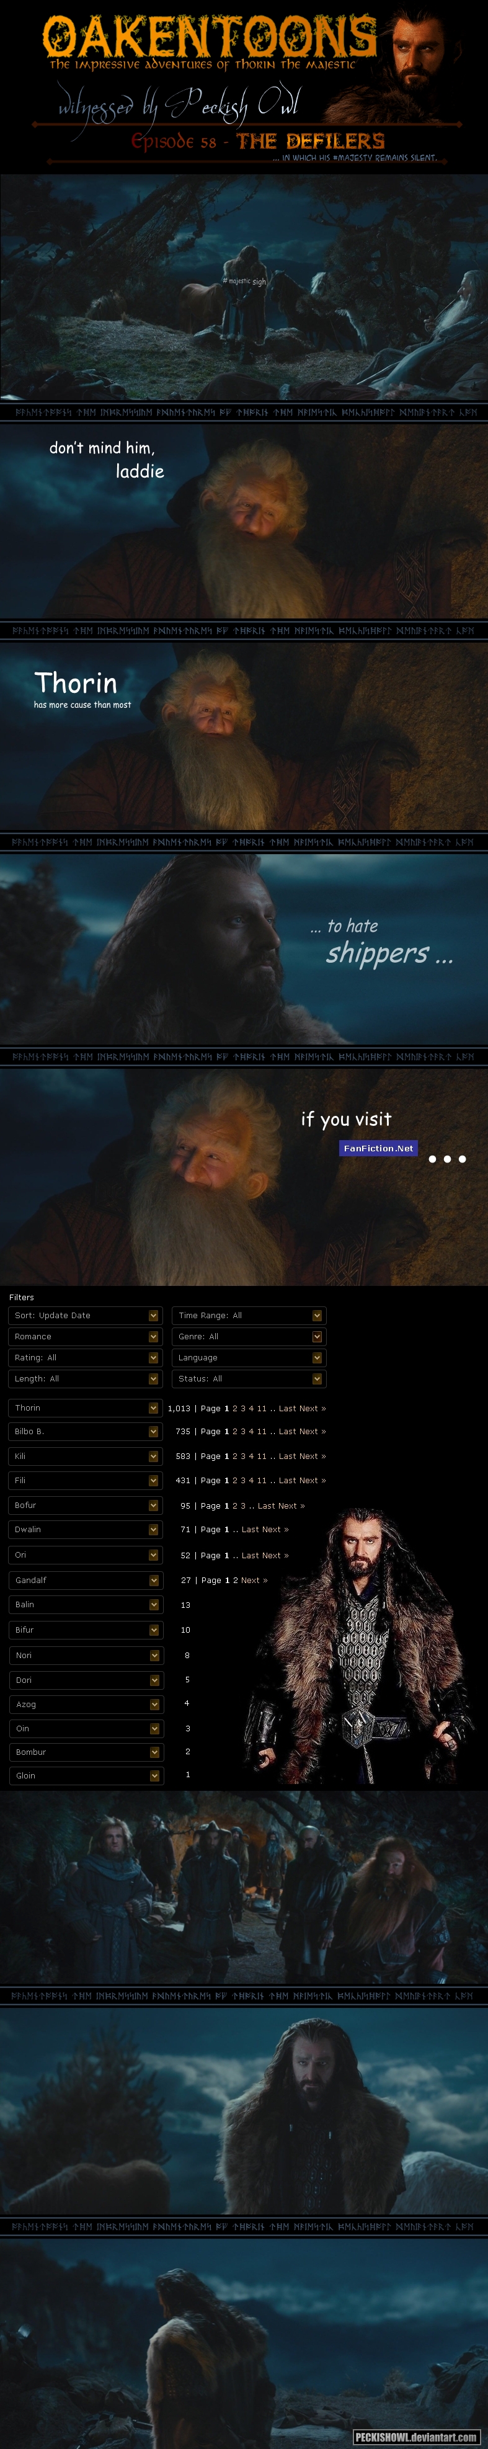Image resolution: width=488 pixels, height=2449 pixels.
Task: Open the Fili character dropdown
Action: point(84,1480)
